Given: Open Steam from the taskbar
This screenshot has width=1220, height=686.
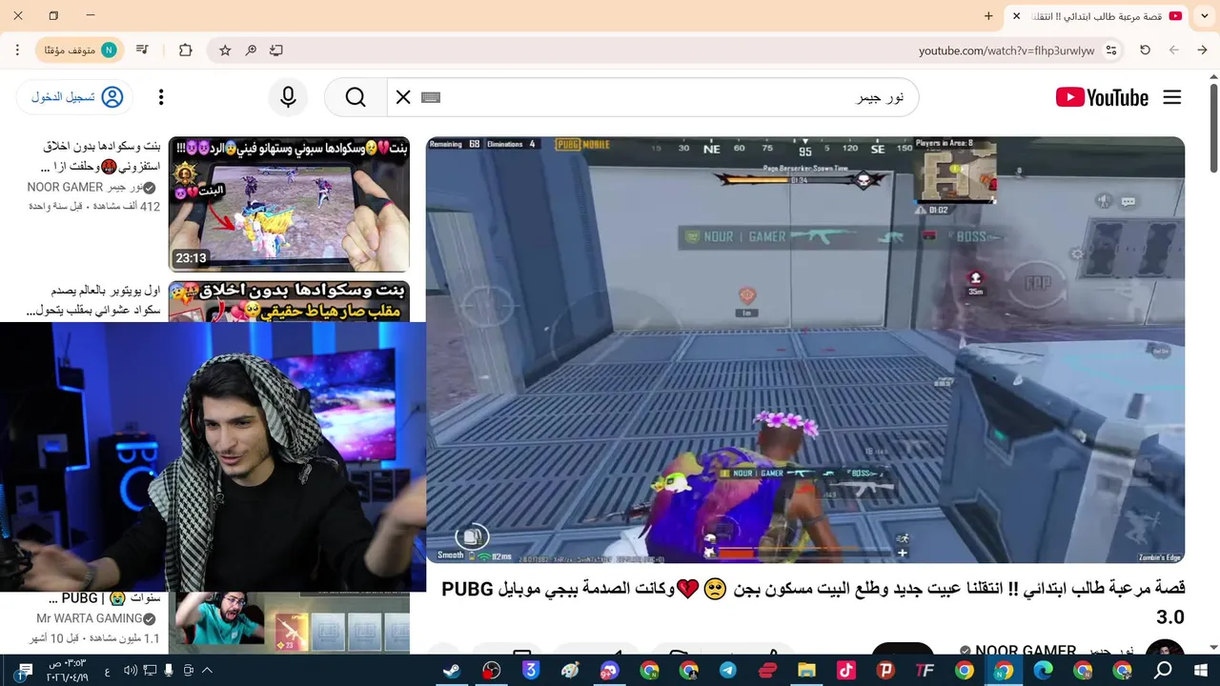Looking at the screenshot, I should click(x=452, y=670).
